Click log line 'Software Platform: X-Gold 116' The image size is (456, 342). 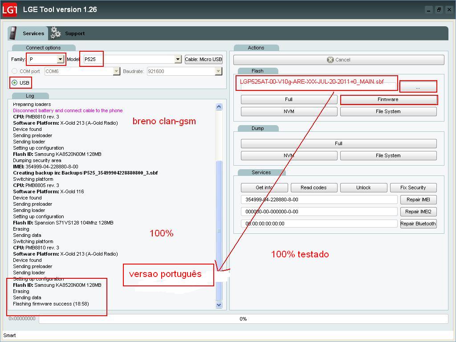click(x=48, y=191)
